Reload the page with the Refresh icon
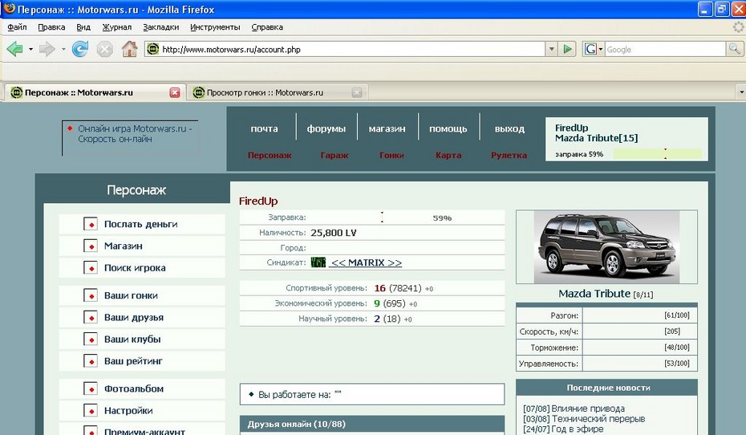This screenshot has width=746, height=435. pos(80,49)
